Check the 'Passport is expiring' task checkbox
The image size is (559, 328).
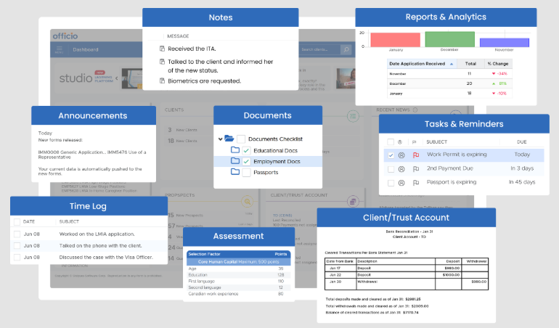[x=391, y=183]
